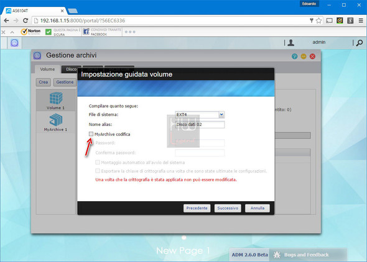Open the Chrome hamburger menu
Screen dimensions: 367x262
tap(361, 20)
